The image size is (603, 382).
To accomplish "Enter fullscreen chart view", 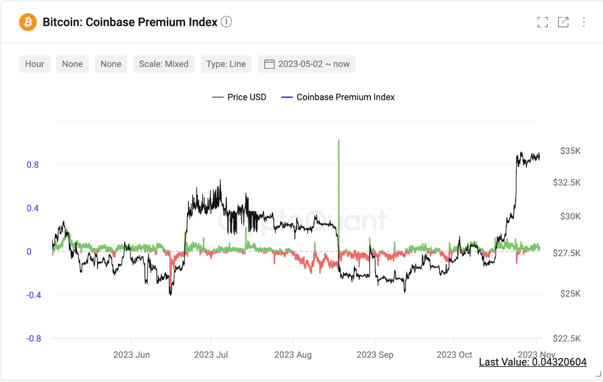I will pyautogui.click(x=543, y=22).
